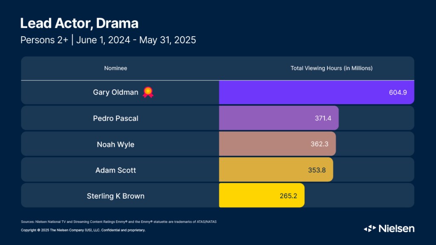
Task: Click the Pedro Pascal name label
Action: tap(115, 118)
